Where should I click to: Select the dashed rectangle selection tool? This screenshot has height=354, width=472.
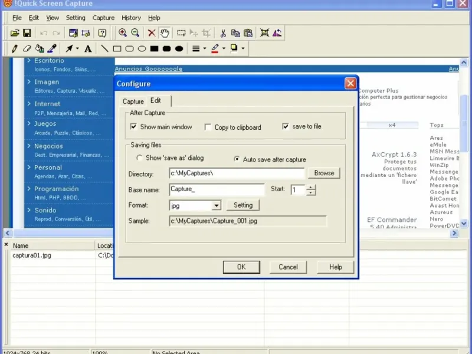[x=181, y=33]
